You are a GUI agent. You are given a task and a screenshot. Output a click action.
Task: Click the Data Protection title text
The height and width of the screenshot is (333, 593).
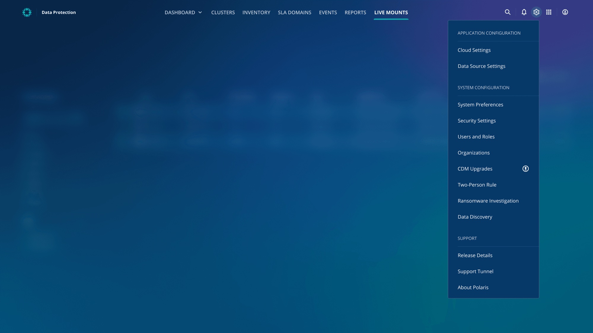pos(59,12)
